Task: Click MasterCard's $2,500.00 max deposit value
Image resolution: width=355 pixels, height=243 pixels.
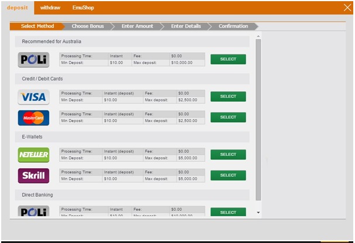Action: (x=188, y=121)
